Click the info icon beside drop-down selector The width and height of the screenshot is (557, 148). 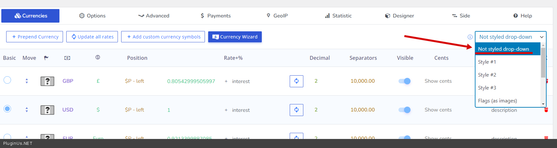pos(470,37)
